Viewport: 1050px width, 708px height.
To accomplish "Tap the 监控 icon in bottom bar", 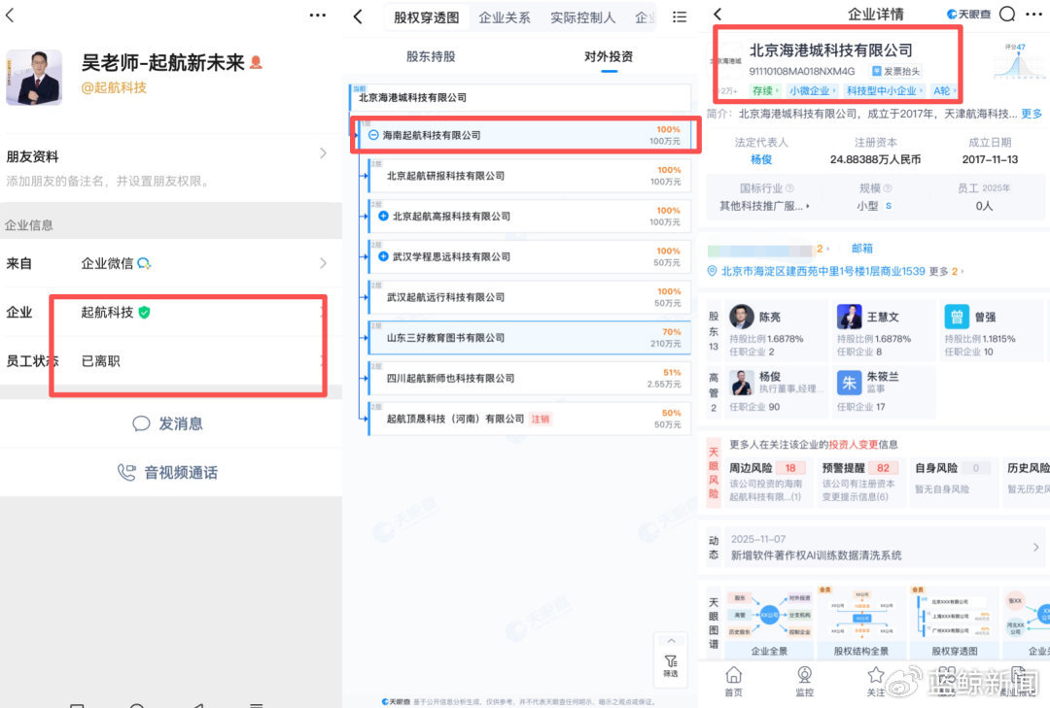I will tap(804, 682).
